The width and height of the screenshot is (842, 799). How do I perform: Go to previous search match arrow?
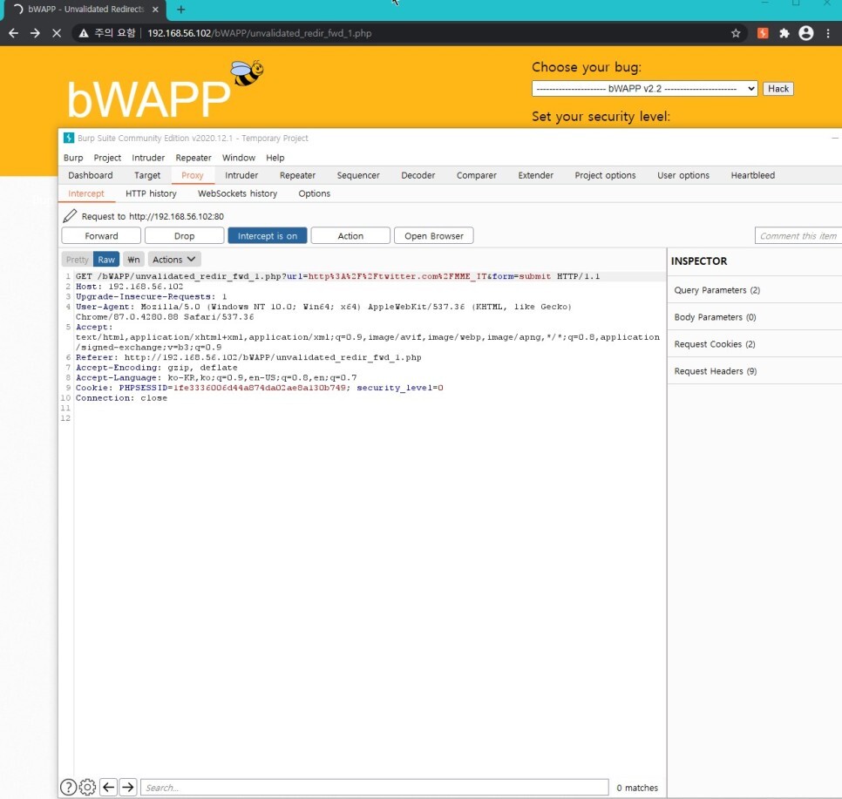pyautogui.click(x=108, y=787)
